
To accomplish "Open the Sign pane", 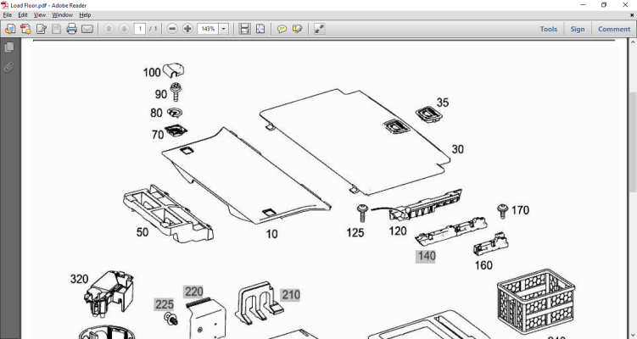I will click(x=578, y=29).
